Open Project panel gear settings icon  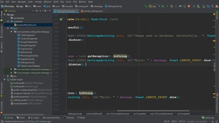pos(46,11)
